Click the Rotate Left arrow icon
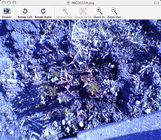This screenshot has height=140, width=161. tap(25, 11)
